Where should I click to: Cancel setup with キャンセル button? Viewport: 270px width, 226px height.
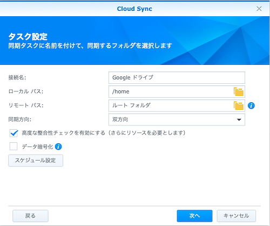[236, 216]
